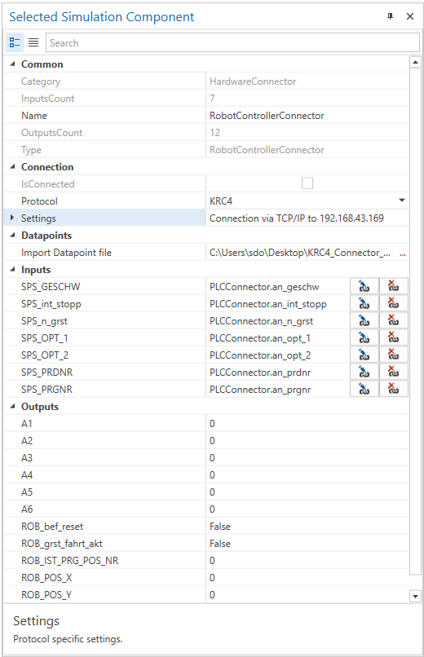Connect signal for SPS_OPT_2 input
This screenshot has width=424, height=657.
tap(364, 355)
